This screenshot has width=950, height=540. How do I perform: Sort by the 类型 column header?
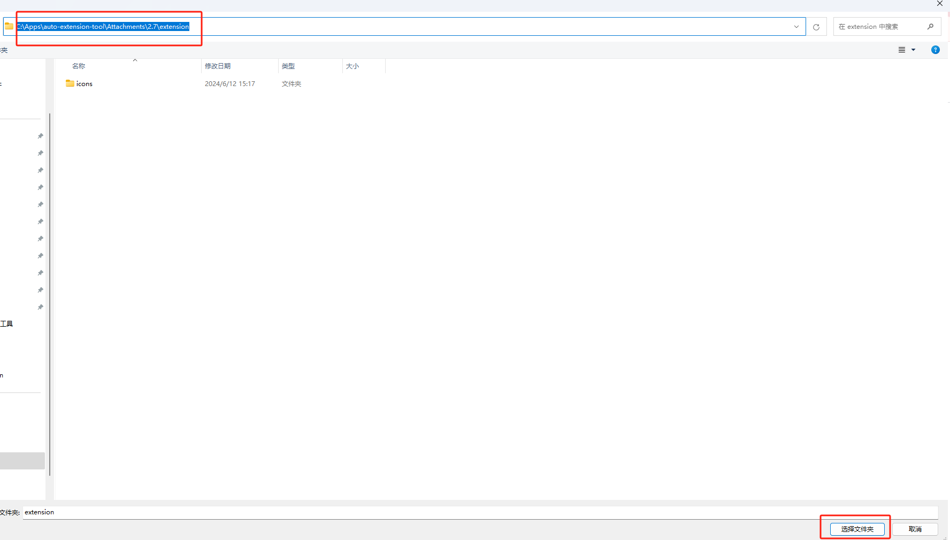(x=288, y=66)
